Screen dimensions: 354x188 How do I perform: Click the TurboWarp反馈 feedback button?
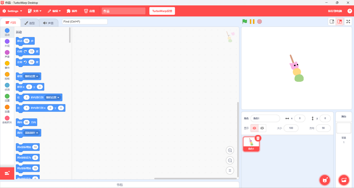[162, 11]
